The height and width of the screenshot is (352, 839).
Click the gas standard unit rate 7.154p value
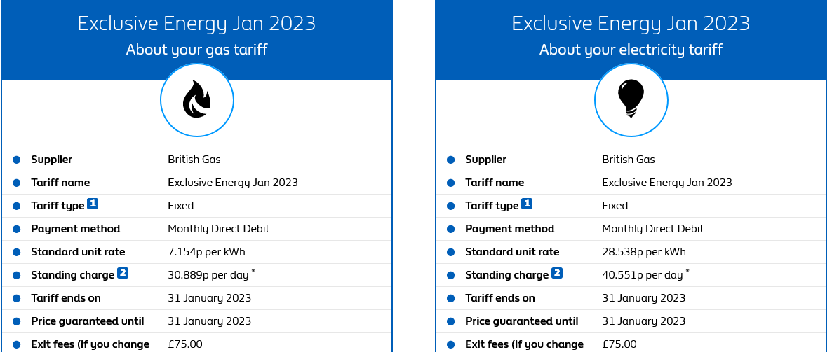pos(206,252)
